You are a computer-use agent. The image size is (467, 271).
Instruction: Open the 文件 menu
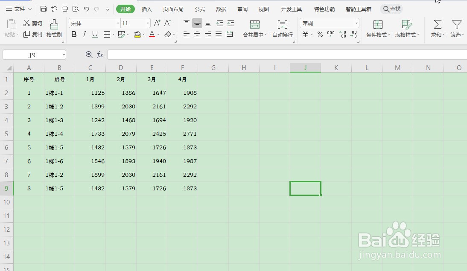19,9
